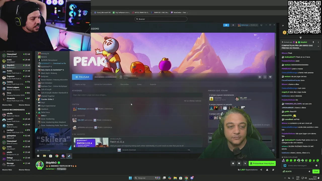Send message with Chat button

click(x=316, y=171)
